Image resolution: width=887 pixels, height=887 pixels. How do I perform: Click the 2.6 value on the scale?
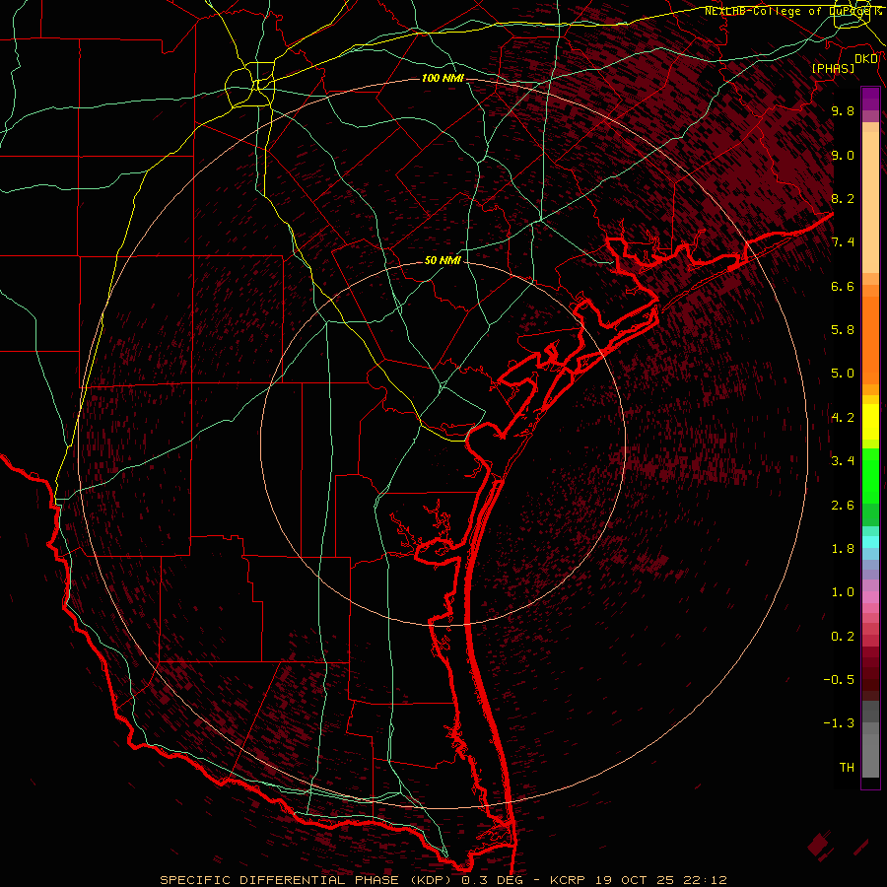coord(843,506)
